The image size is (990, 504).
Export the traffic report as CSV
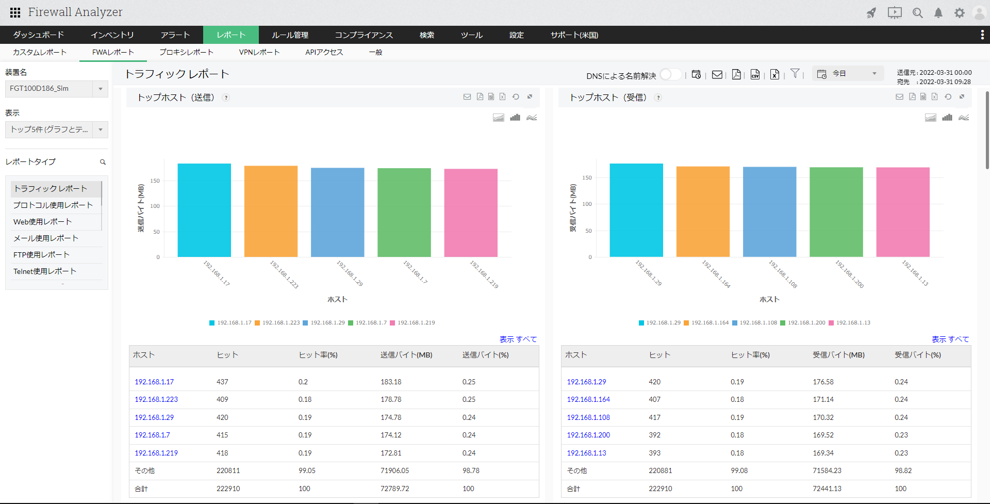pyautogui.click(x=755, y=75)
